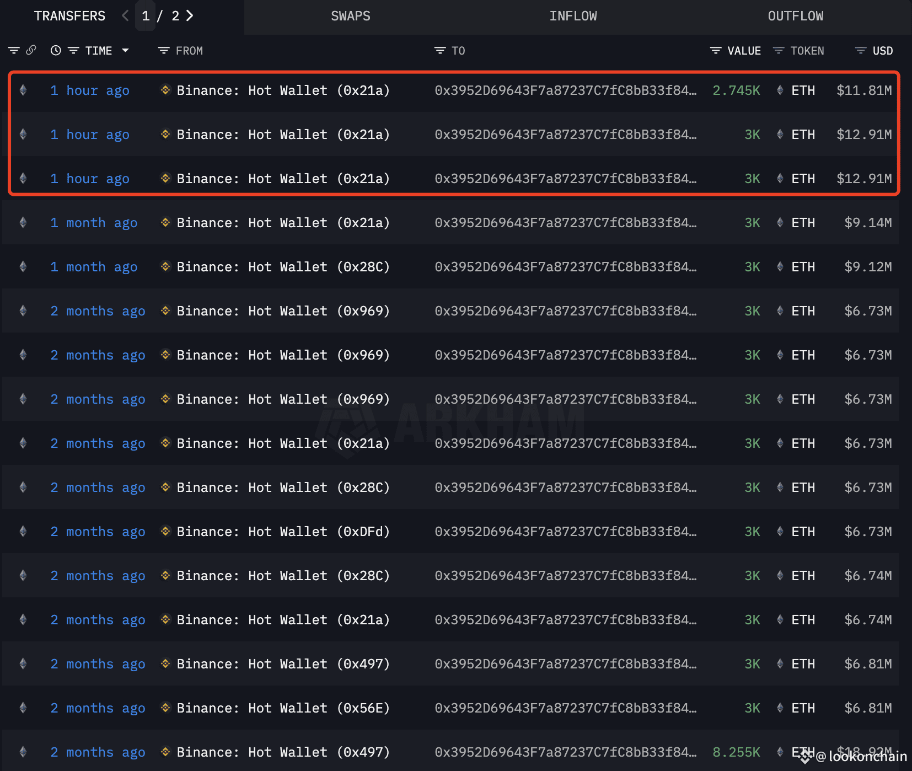Image resolution: width=912 pixels, height=771 pixels.
Task: Click Ethereum chain icon on $9.14M row
Action: (23, 222)
